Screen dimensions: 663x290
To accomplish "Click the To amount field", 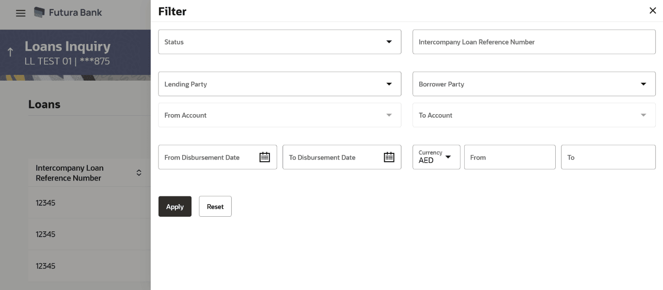I will pyautogui.click(x=608, y=157).
